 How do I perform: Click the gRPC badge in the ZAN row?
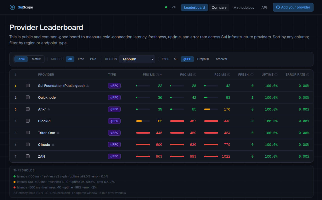(114, 156)
